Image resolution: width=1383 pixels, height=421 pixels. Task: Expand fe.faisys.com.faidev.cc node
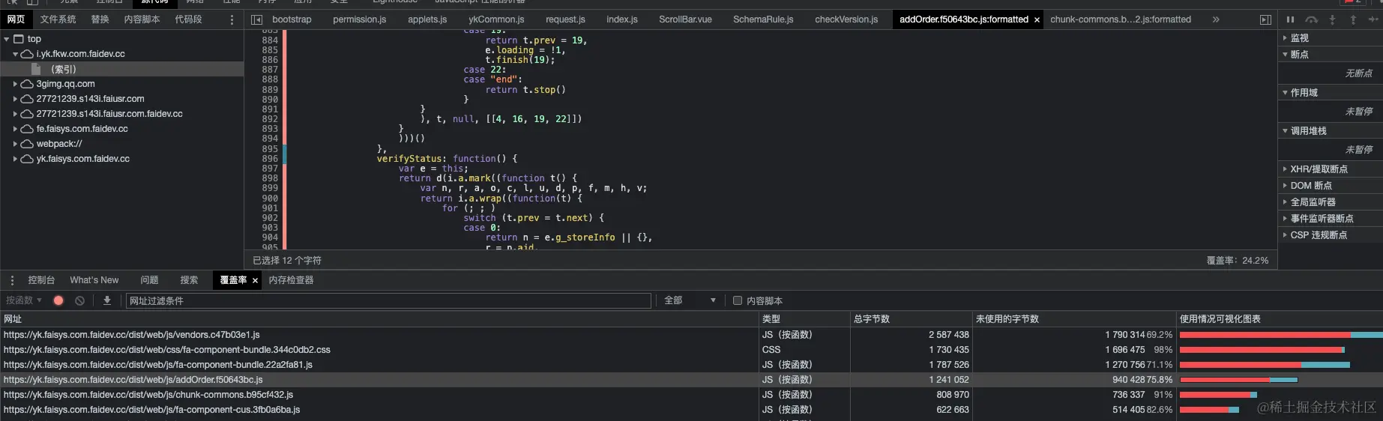[15, 129]
